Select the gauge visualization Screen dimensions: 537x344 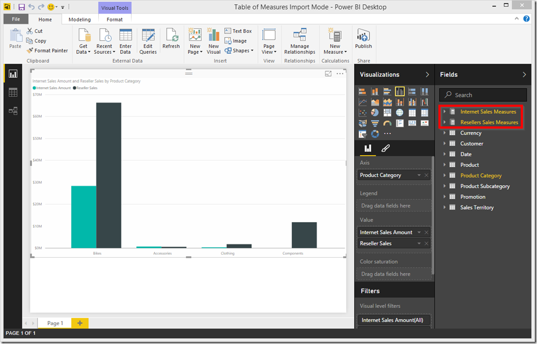387,123
